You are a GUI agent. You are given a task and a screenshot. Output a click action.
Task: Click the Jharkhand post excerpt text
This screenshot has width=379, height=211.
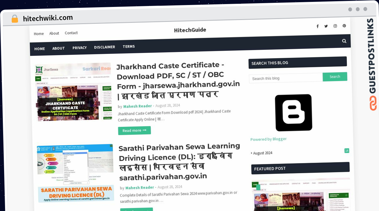tap(175, 115)
